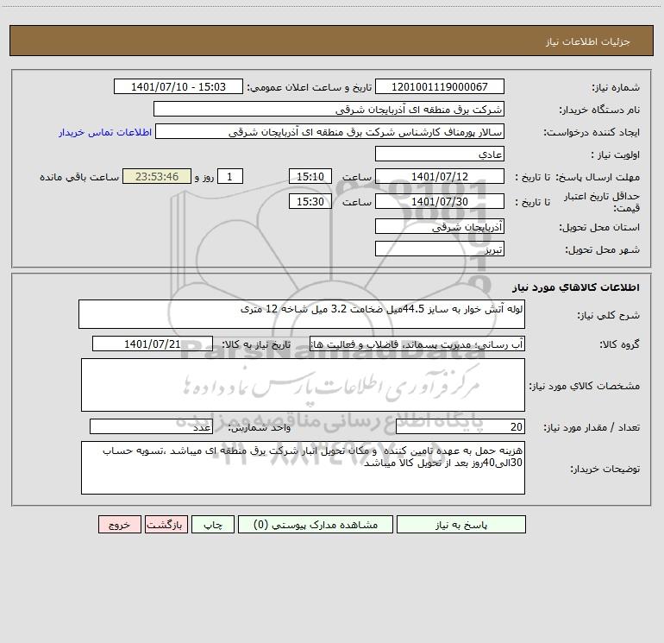Click the 'تاریخ نیاز به کالا:' label
Viewport: 664px width, 643px height.
click(257, 344)
